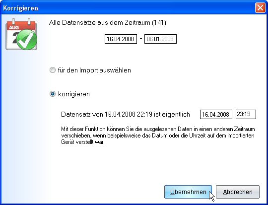Click the 'Alle Datensätze aus dem Zeitraum (141)' heading
268x205 pixels.
[x=108, y=22]
